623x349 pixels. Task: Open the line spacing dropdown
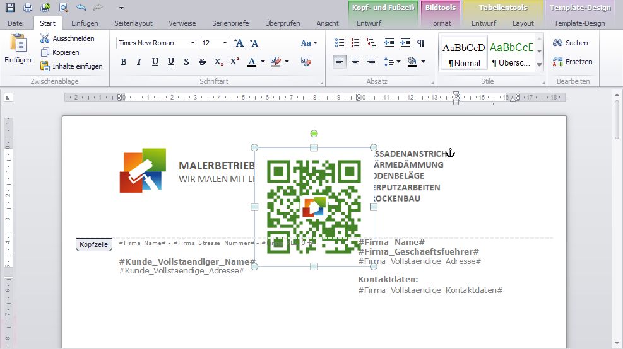tap(392, 62)
